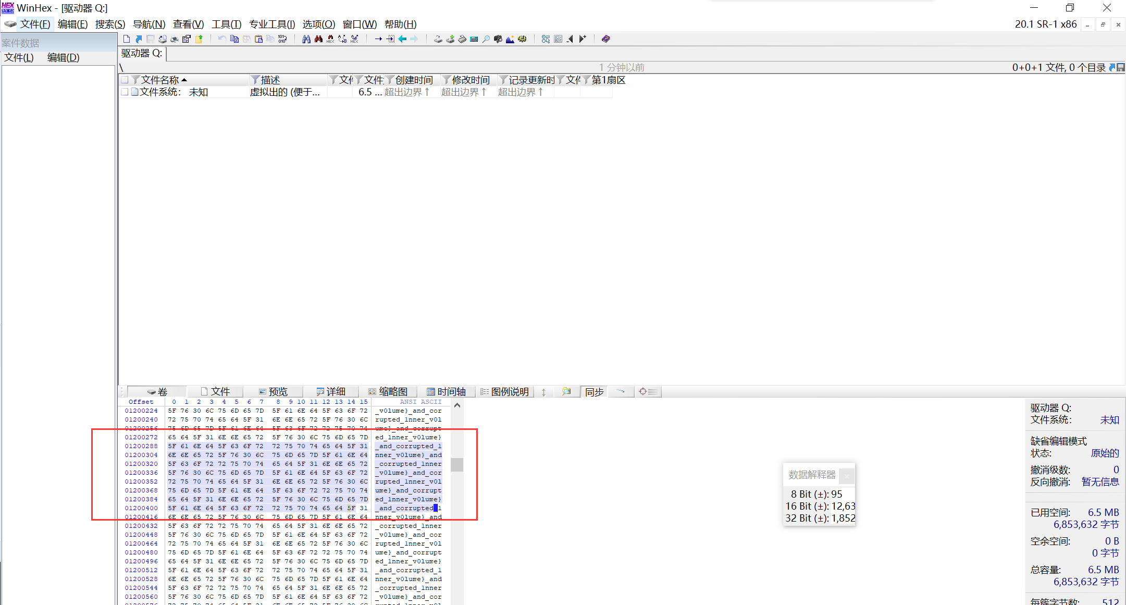Open the 描述 column filter funnel
The height and width of the screenshot is (605, 1126).
click(x=255, y=80)
